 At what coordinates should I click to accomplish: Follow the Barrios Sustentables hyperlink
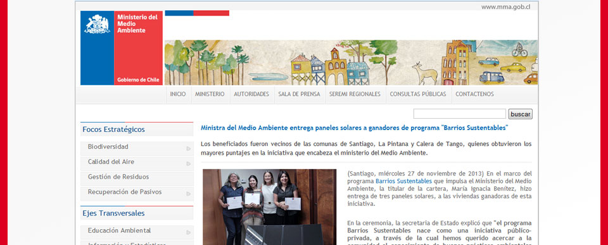point(403,181)
